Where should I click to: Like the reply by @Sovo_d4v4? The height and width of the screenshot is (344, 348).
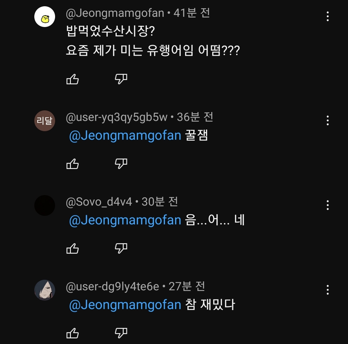(x=73, y=248)
